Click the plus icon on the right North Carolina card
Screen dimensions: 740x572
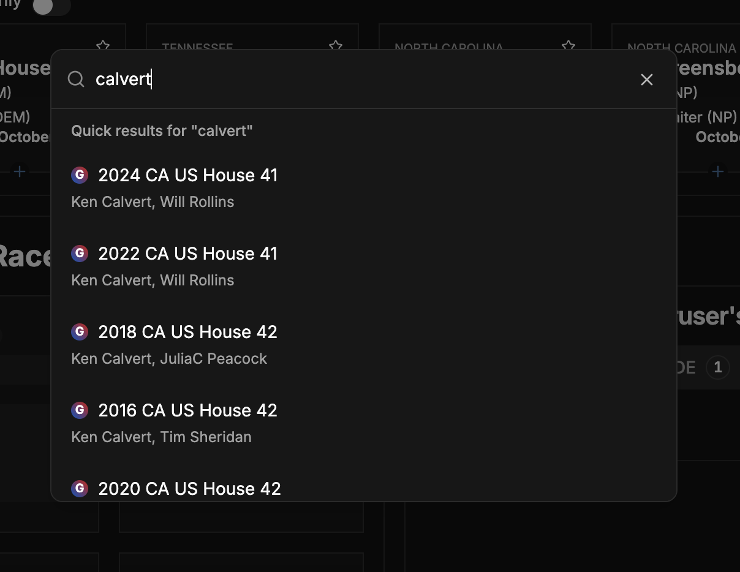pyautogui.click(x=717, y=171)
